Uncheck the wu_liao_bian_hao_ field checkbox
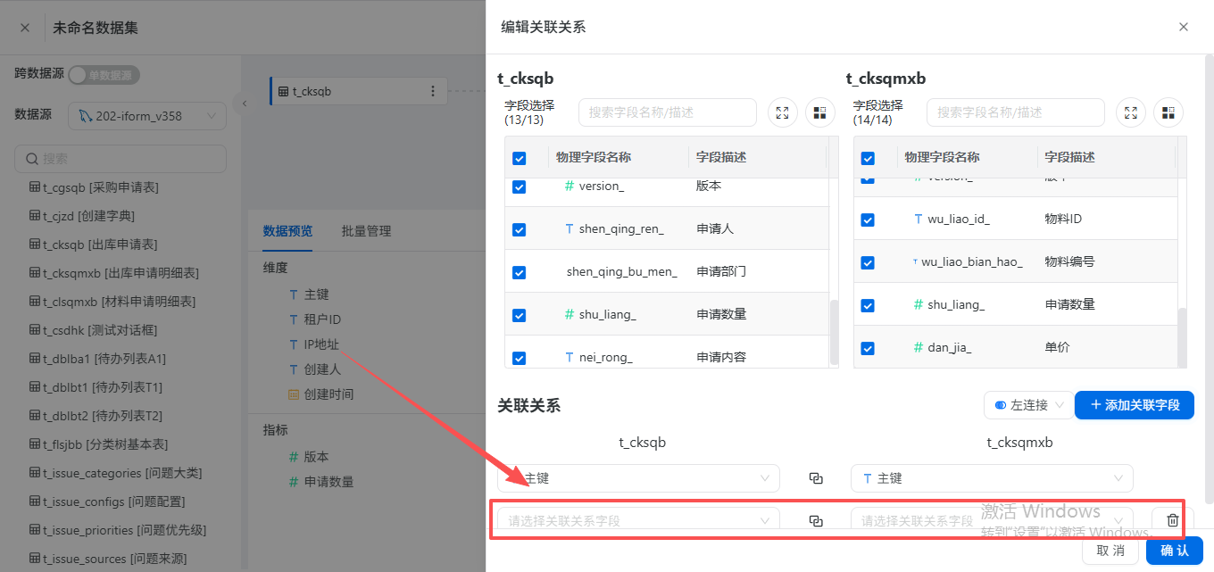Screen dimensions: 1214x572 tap(867, 262)
